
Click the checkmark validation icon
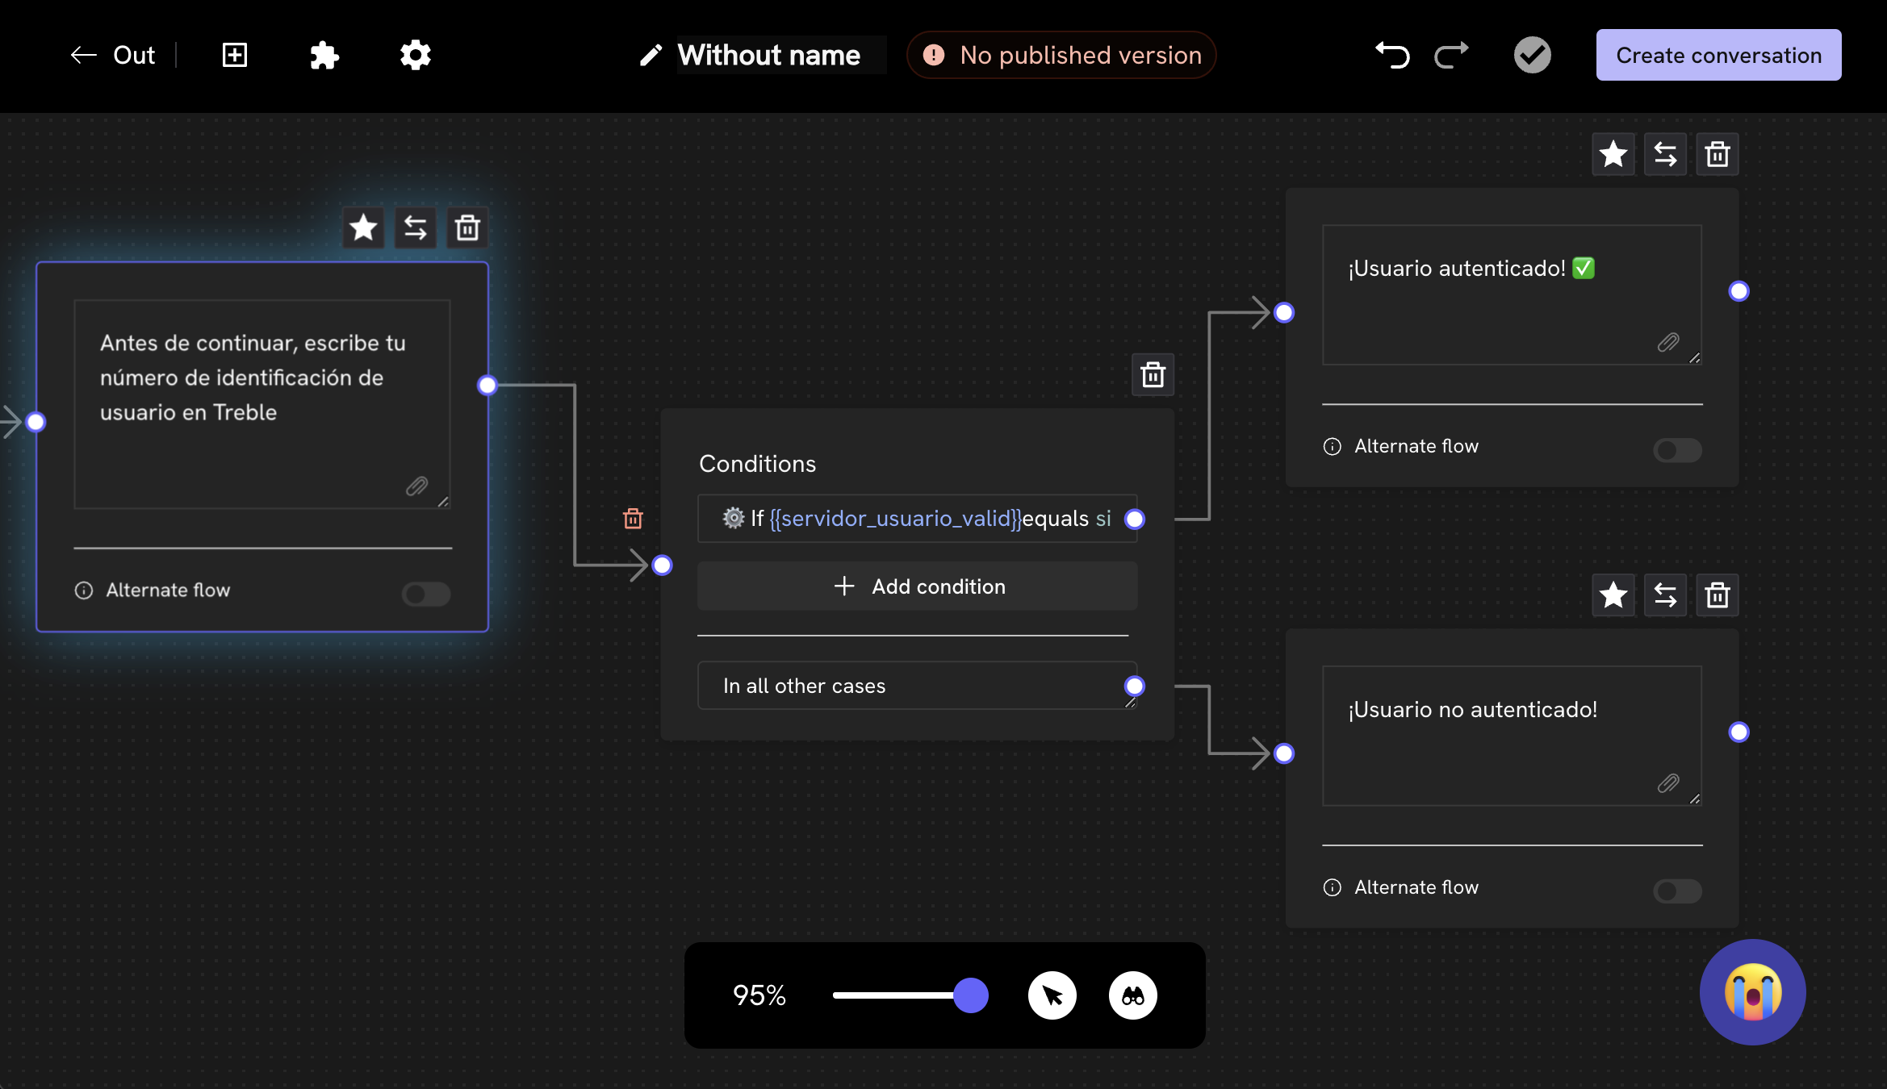pos(1532,56)
